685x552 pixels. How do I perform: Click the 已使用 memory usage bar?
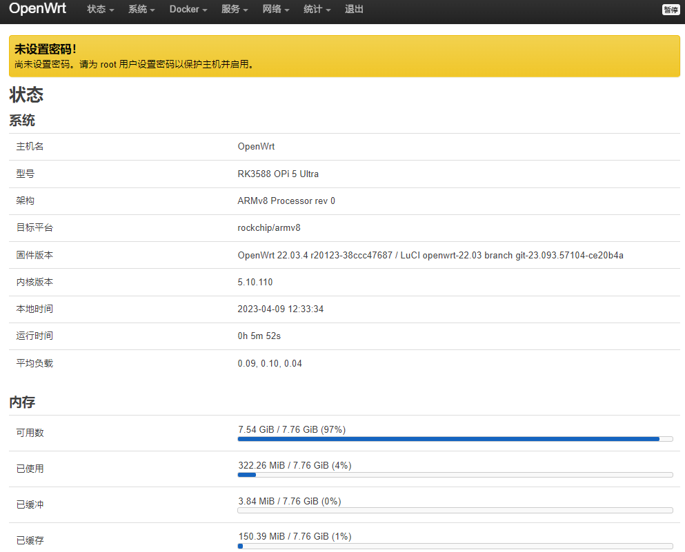click(x=455, y=475)
